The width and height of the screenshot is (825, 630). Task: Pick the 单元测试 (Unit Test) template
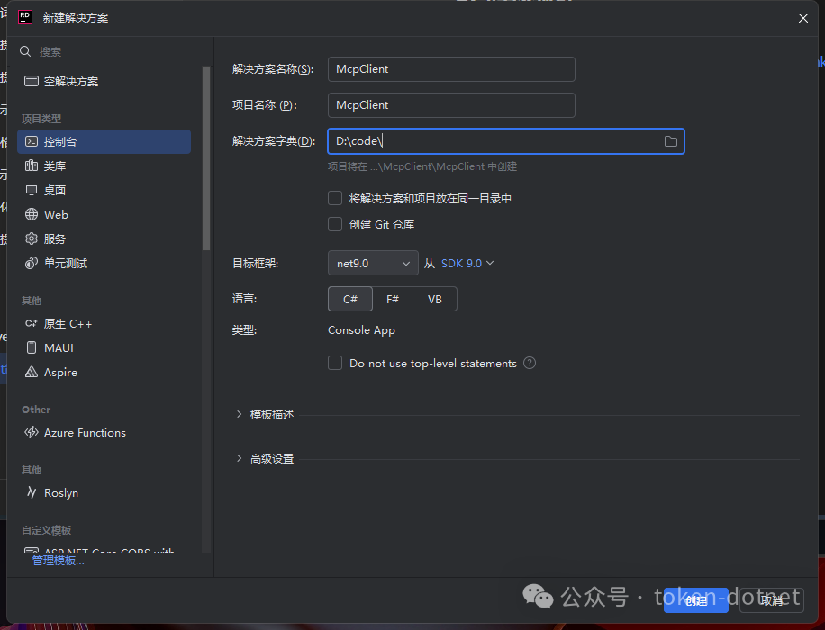point(65,263)
